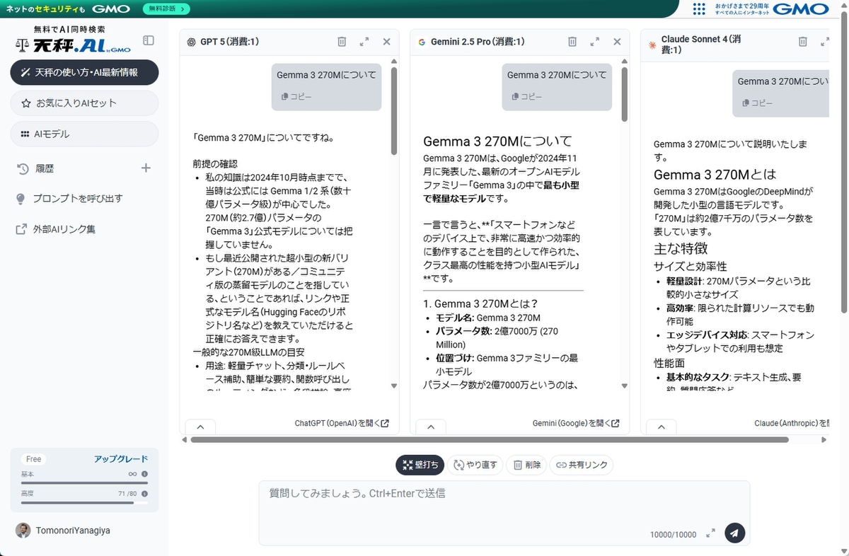Send the message with paper plane icon
The image size is (849, 556).
735,533
